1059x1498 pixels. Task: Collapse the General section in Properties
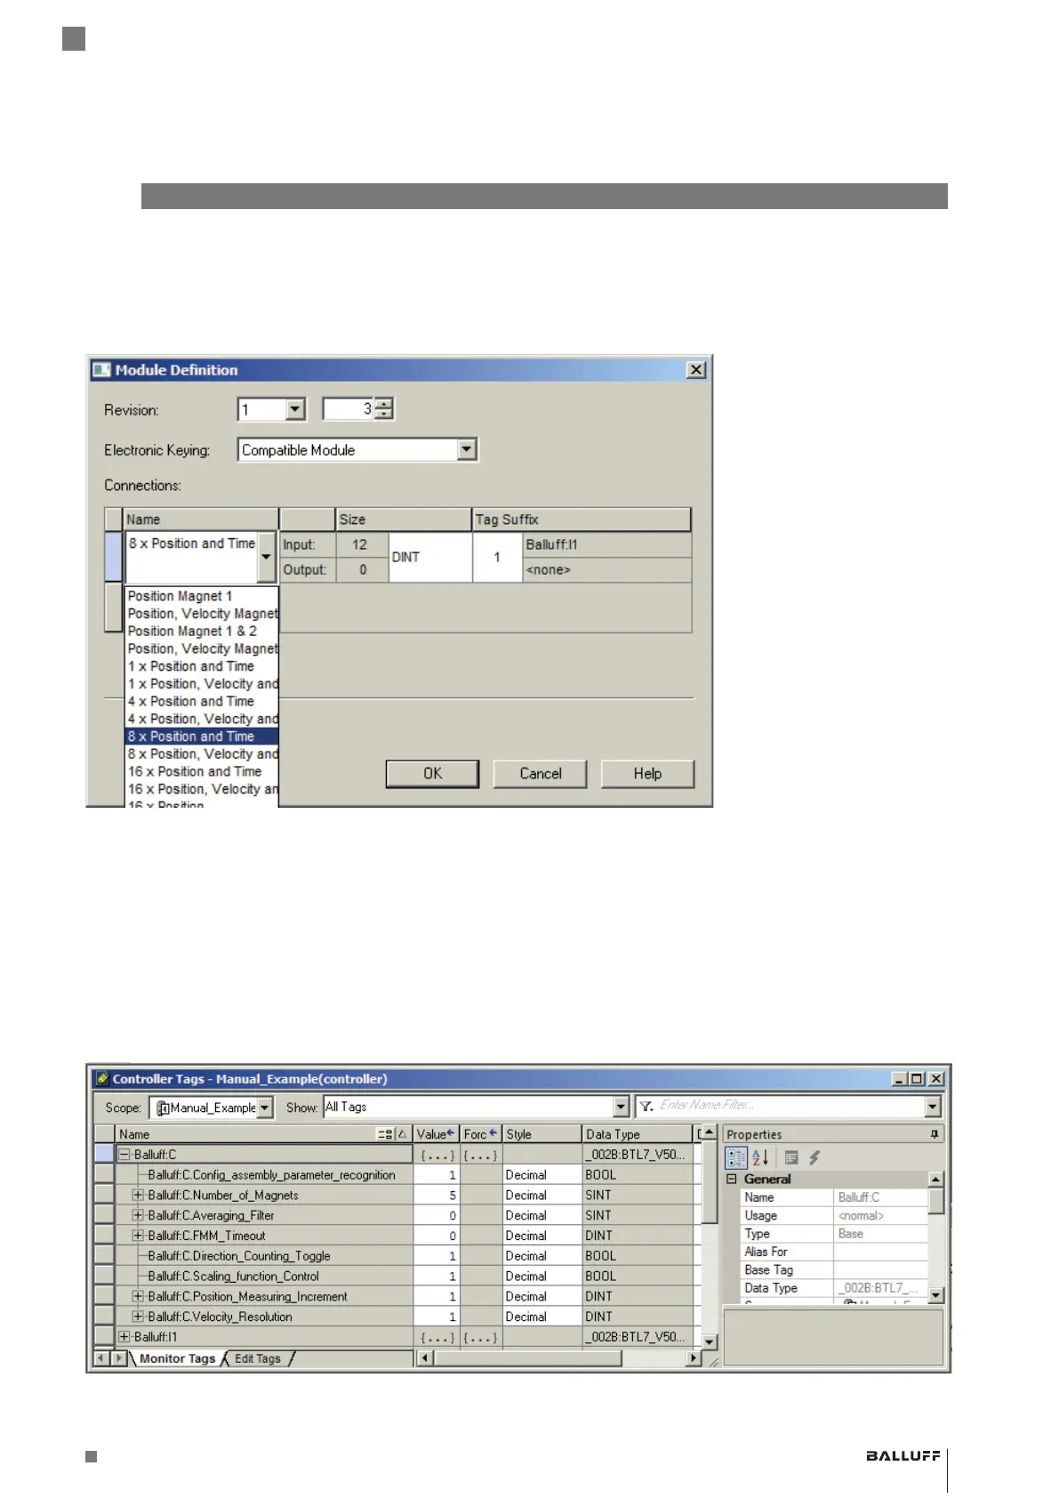[732, 1179]
